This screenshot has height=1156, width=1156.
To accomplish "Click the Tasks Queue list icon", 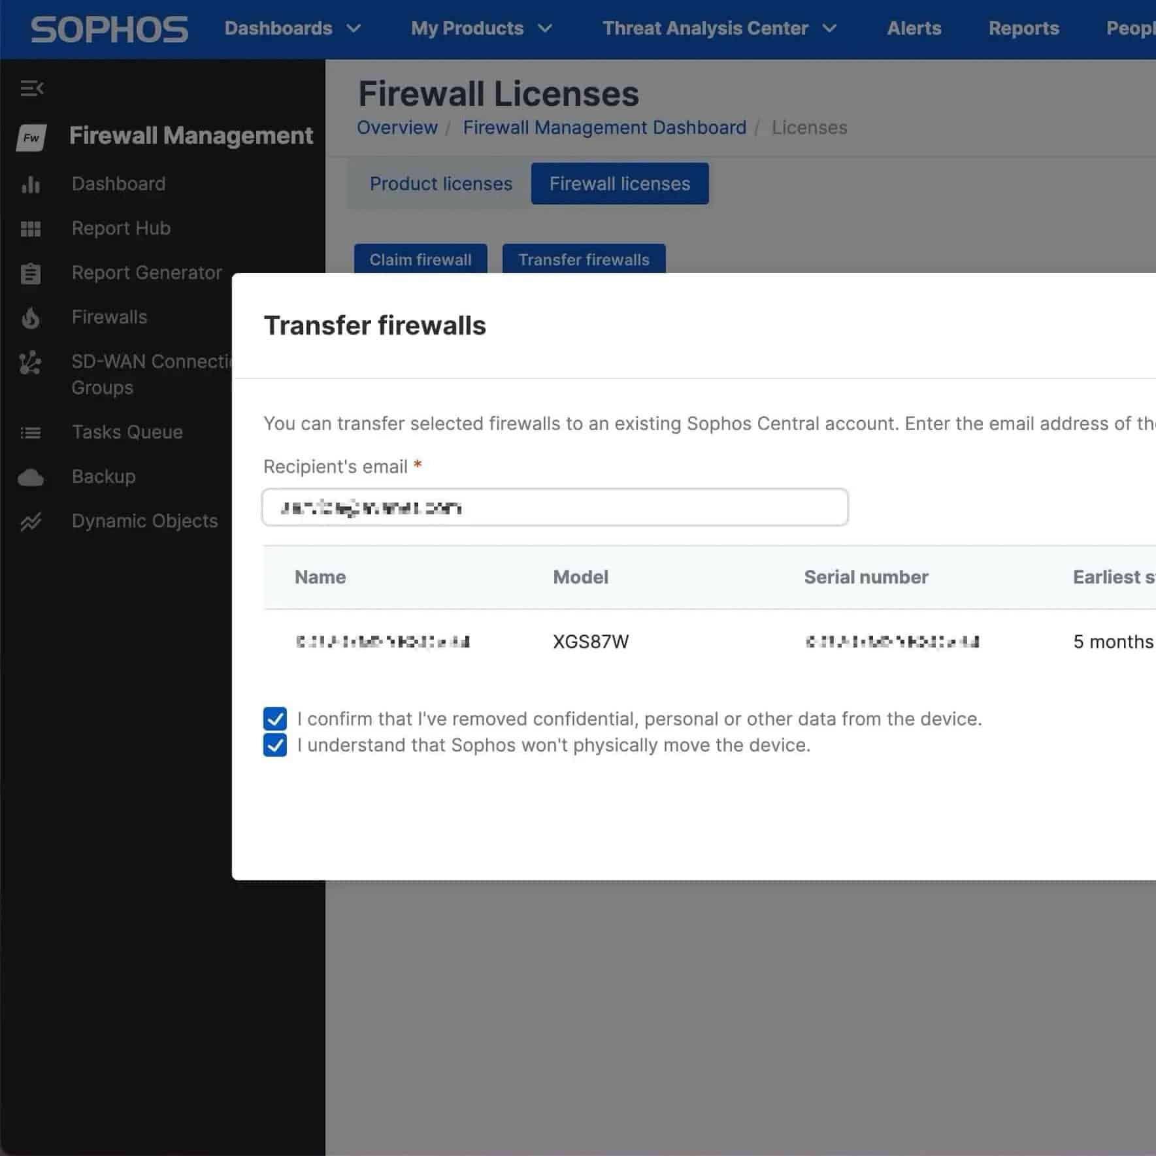I will pos(31,433).
